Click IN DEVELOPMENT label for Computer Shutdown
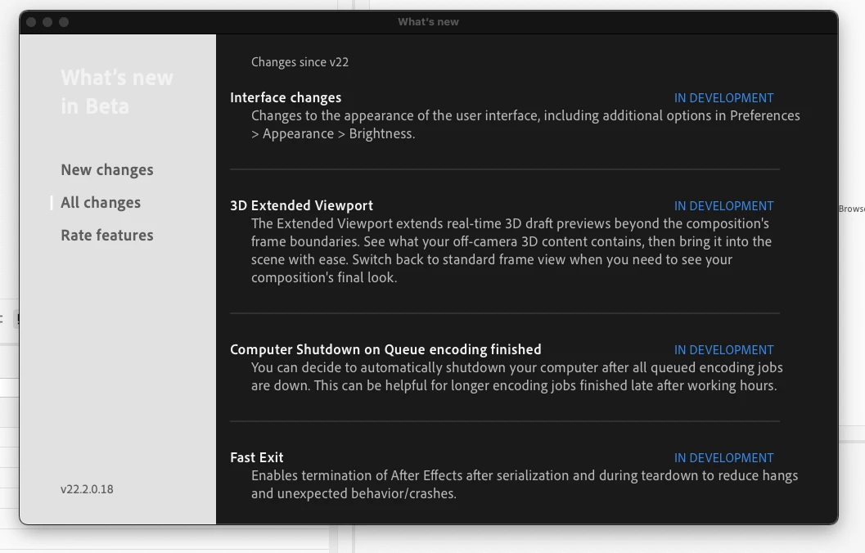Screen dimensions: 865x553 (723, 350)
